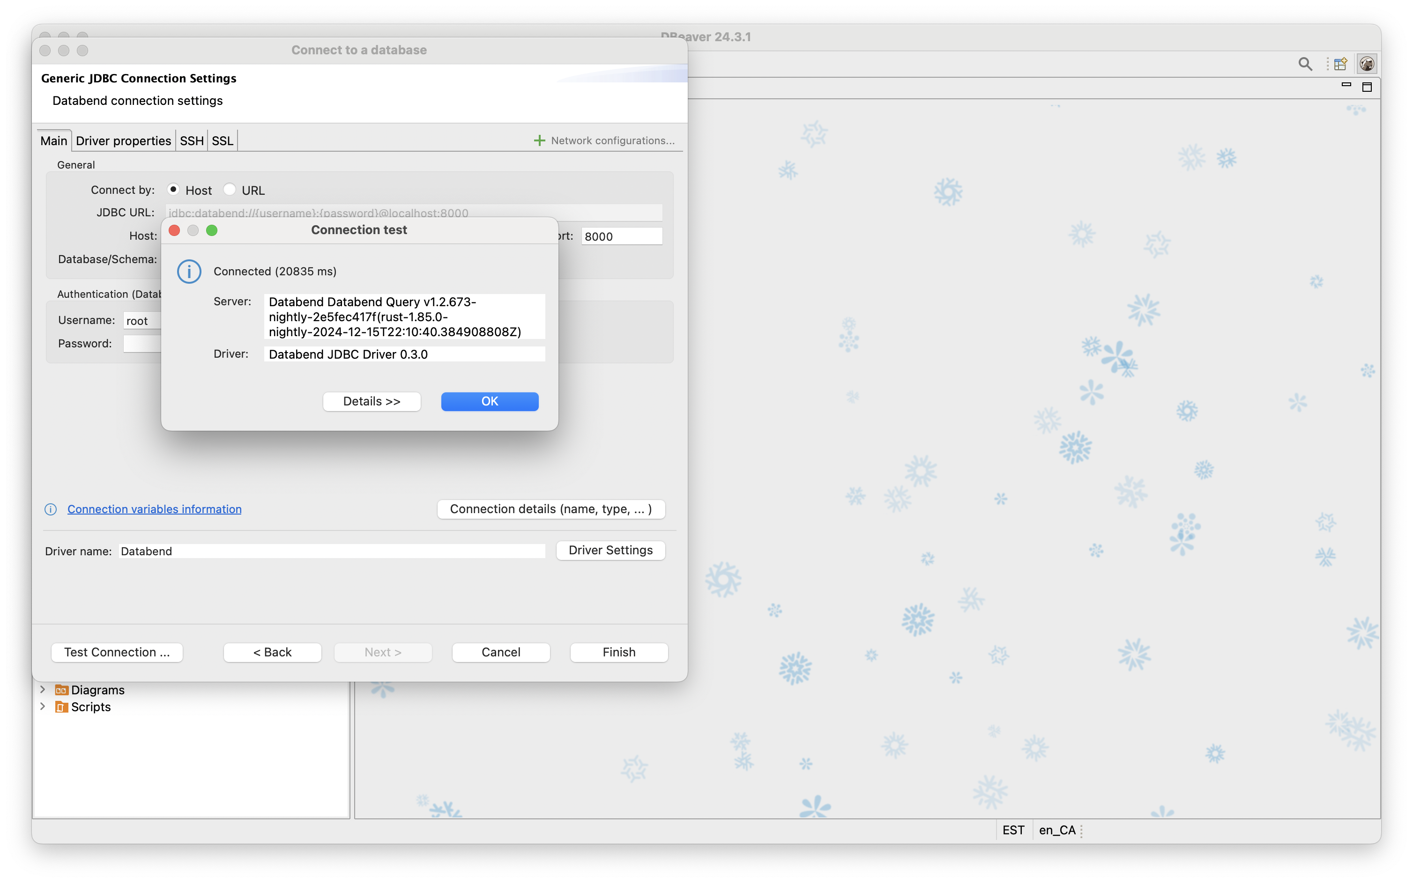Click the Scripts folder icon

61,707
